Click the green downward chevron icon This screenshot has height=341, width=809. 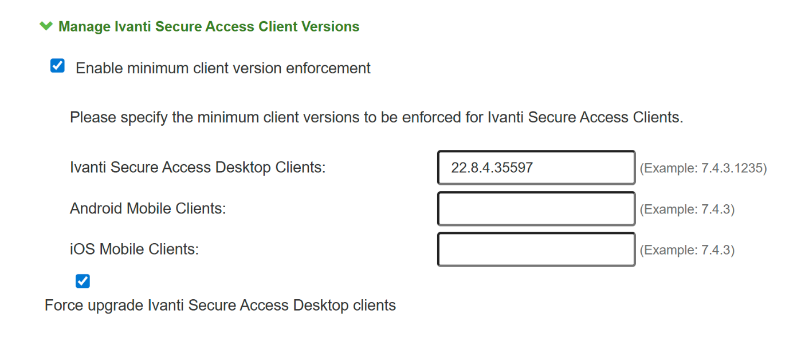tap(46, 26)
